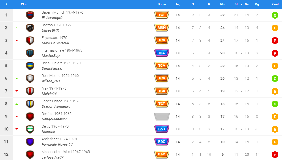Click the empty grey group badge for Benfica
The height and width of the screenshot is (160, 282).
click(162, 116)
